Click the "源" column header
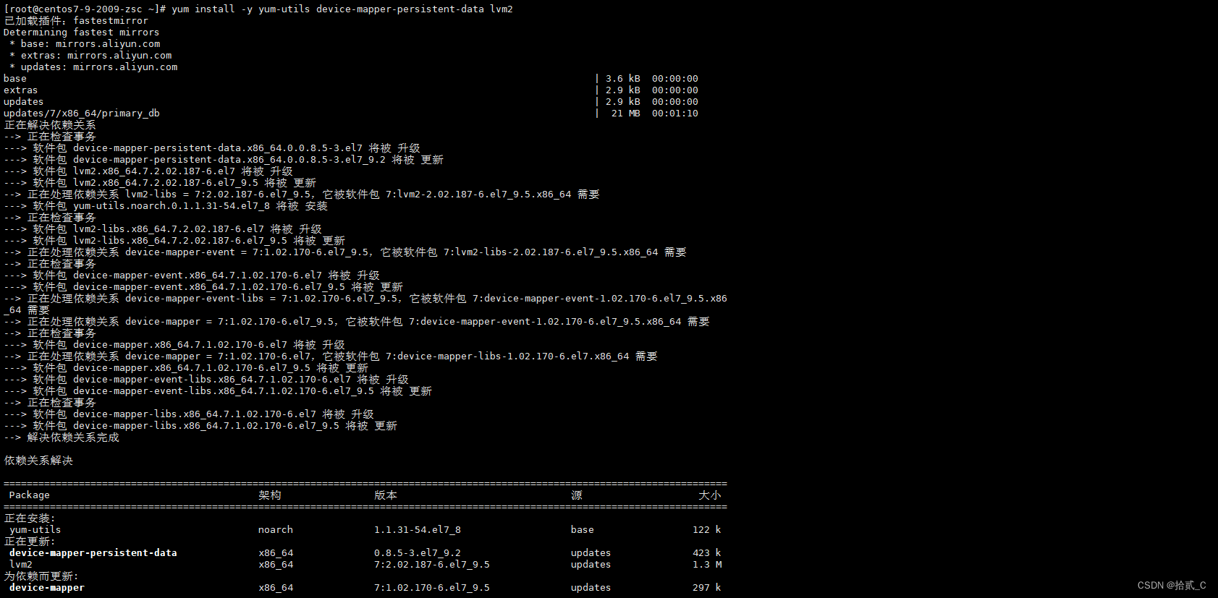The image size is (1218, 598). point(577,495)
